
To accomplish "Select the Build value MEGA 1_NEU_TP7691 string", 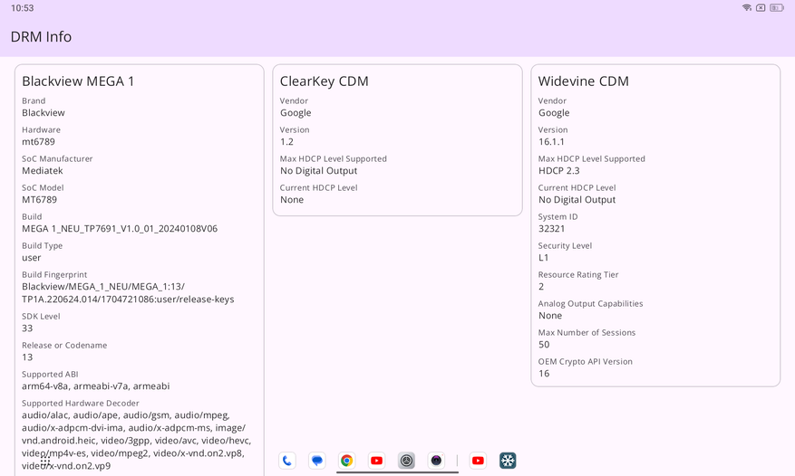I will (120, 229).
